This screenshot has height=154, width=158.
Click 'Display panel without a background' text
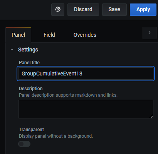[x=56, y=136]
